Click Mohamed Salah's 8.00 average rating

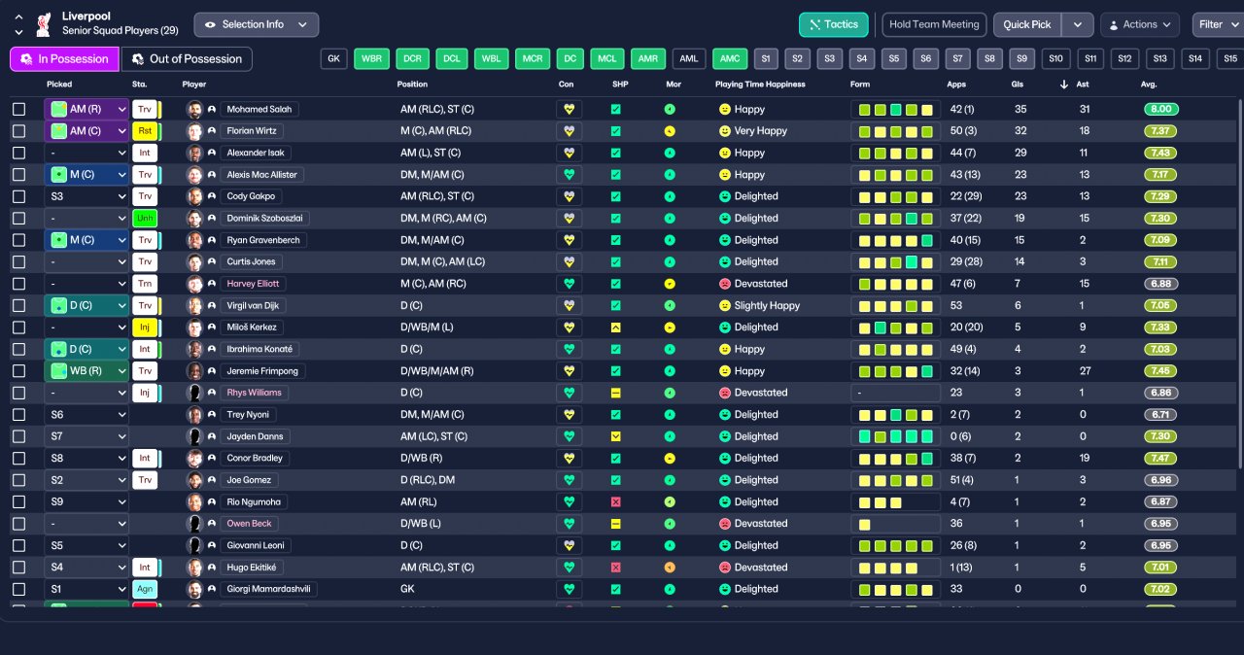(x=1161, y=110)
